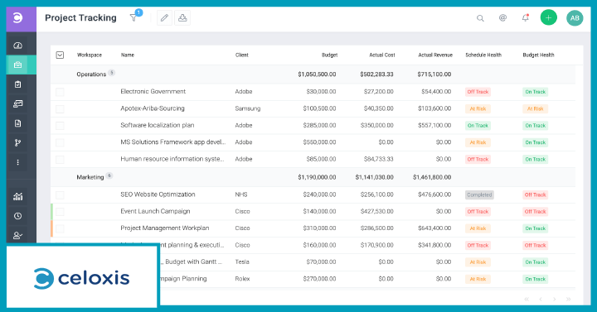597x312 pixels.
Task: Click the $427,530.00 actual cost value
Action: pos(377,211)
